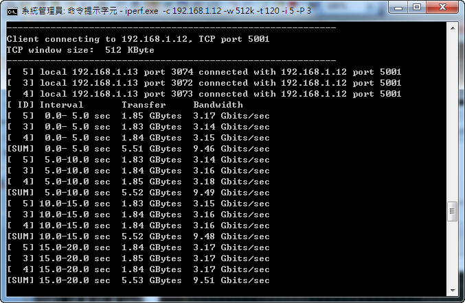
Task: Click the [SUM] 10.0-15.0 sec interval
Action: (x=75, y=237)
